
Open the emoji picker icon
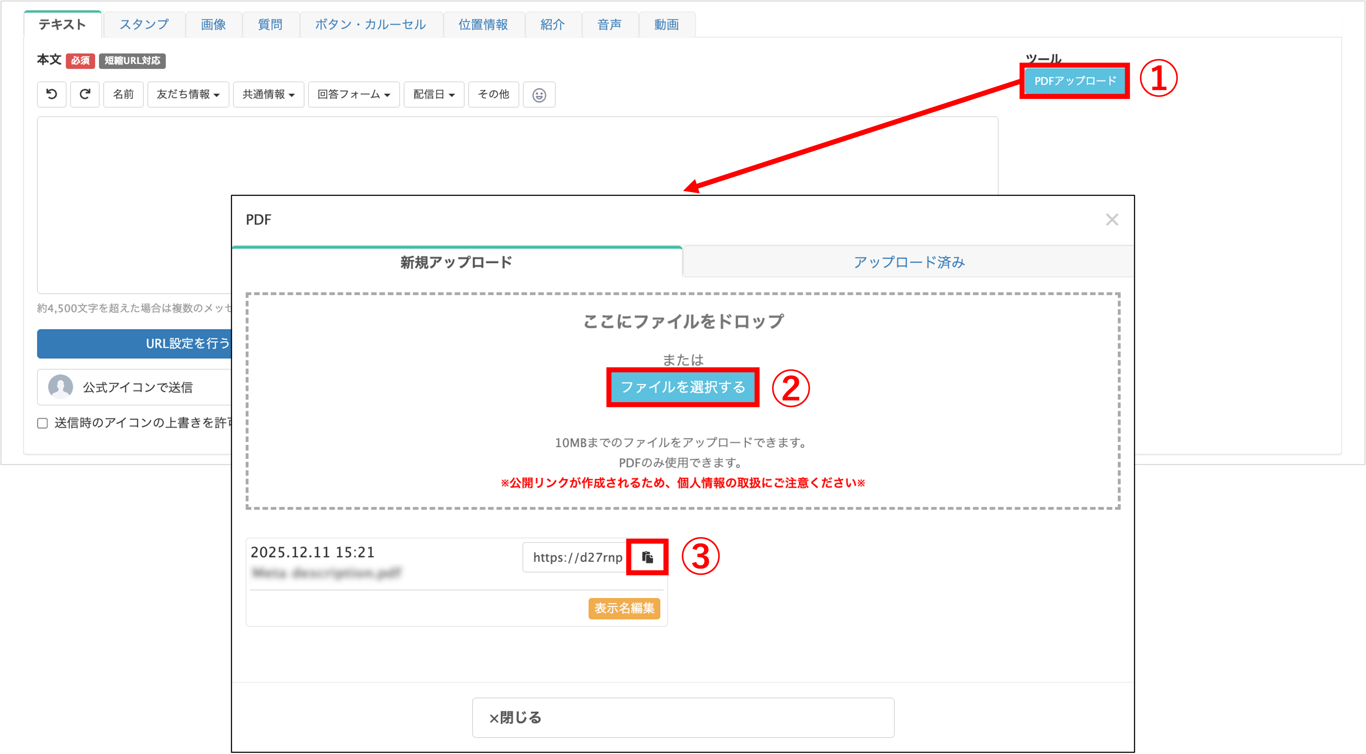(x=539, y=94)
